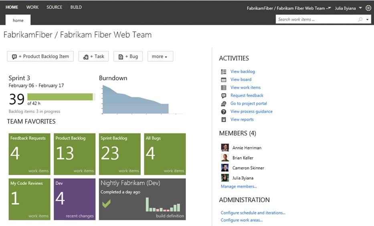Image resolution: width=374 pixels, height=226 pixels.
Task: Open the Product Backlog tile
Action: click(x=75, y=154)
